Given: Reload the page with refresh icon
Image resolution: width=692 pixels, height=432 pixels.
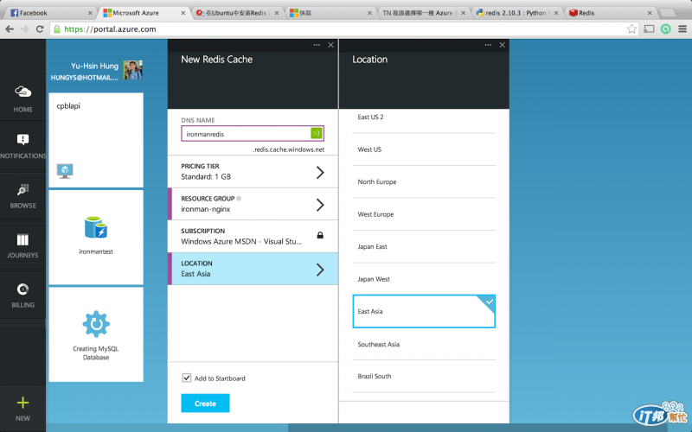Looking at the screenshot, I should point(40,29).
